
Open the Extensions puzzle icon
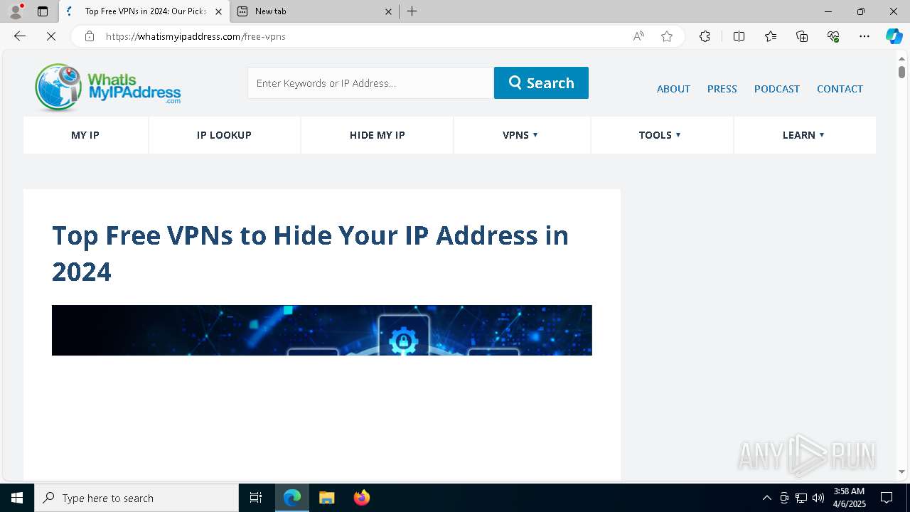(x=705, y=36)
